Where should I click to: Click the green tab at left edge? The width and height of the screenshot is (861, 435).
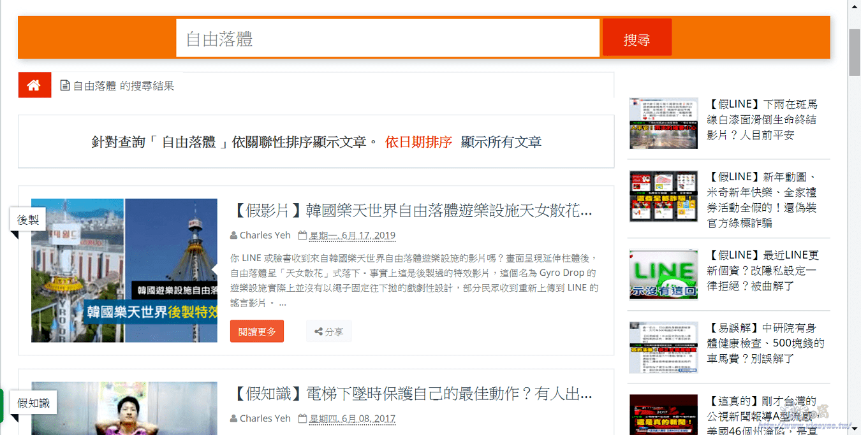click(x=2, y=406)
